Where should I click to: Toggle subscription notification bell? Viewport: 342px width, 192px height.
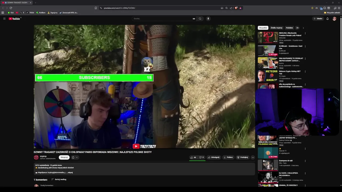pyautogui.click(x=73, y=157)
